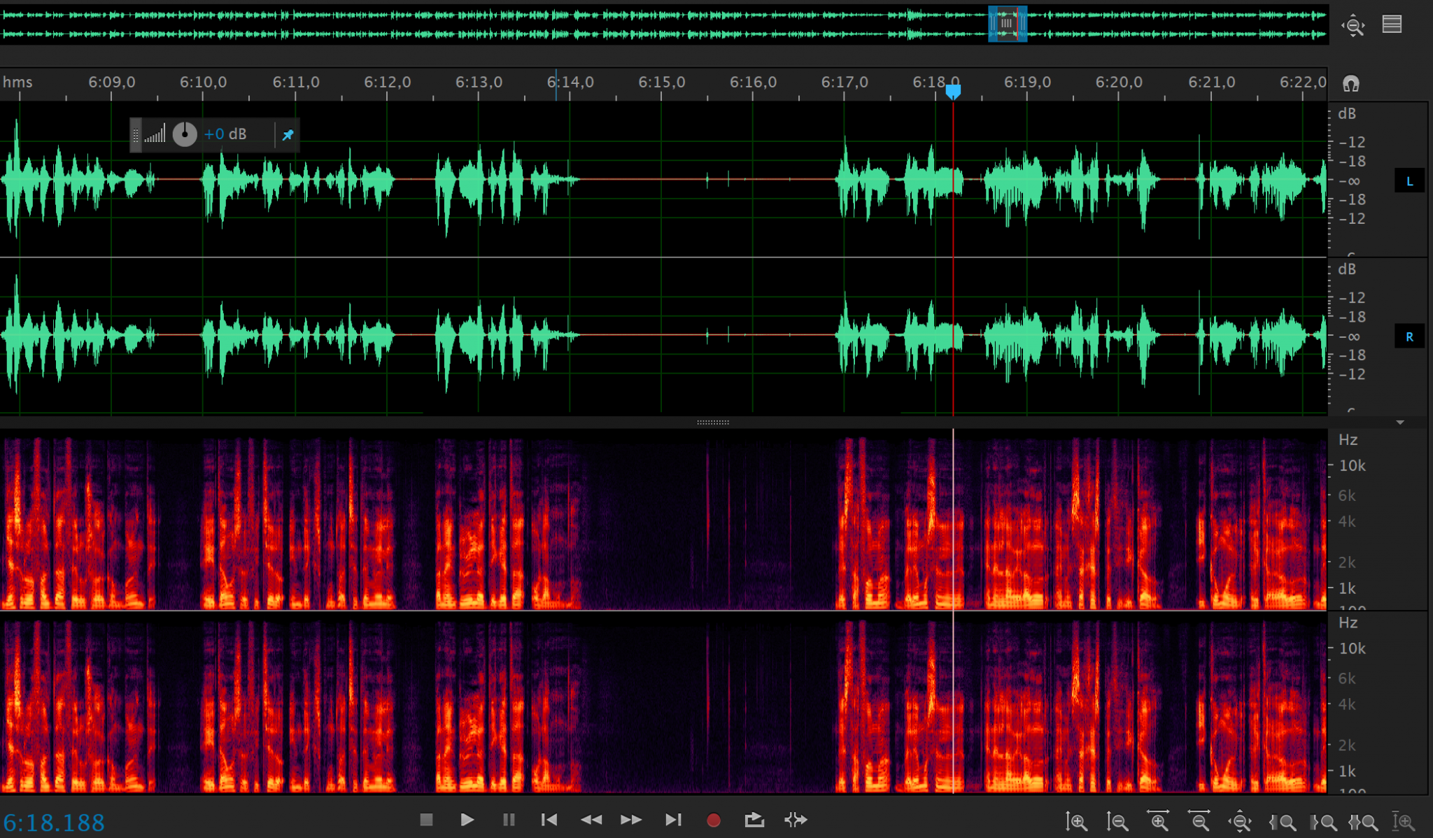
Task: Toggle loop playback icon
Action: point(754,820)
